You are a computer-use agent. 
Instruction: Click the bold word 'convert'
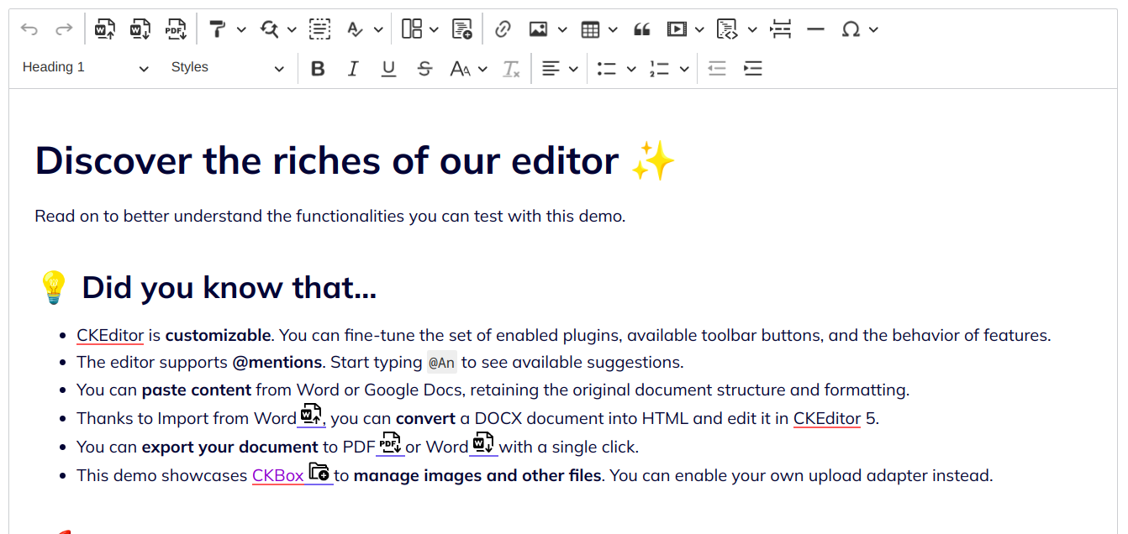click(426, 418)
